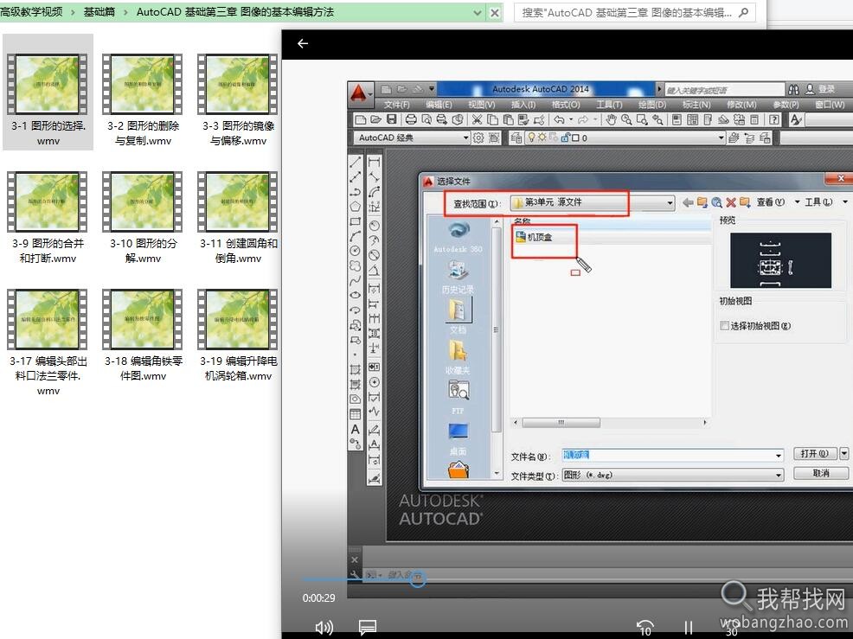Click the volume speaker icon
This screenshot has width=853, height=639.
(x=324, y=628)
